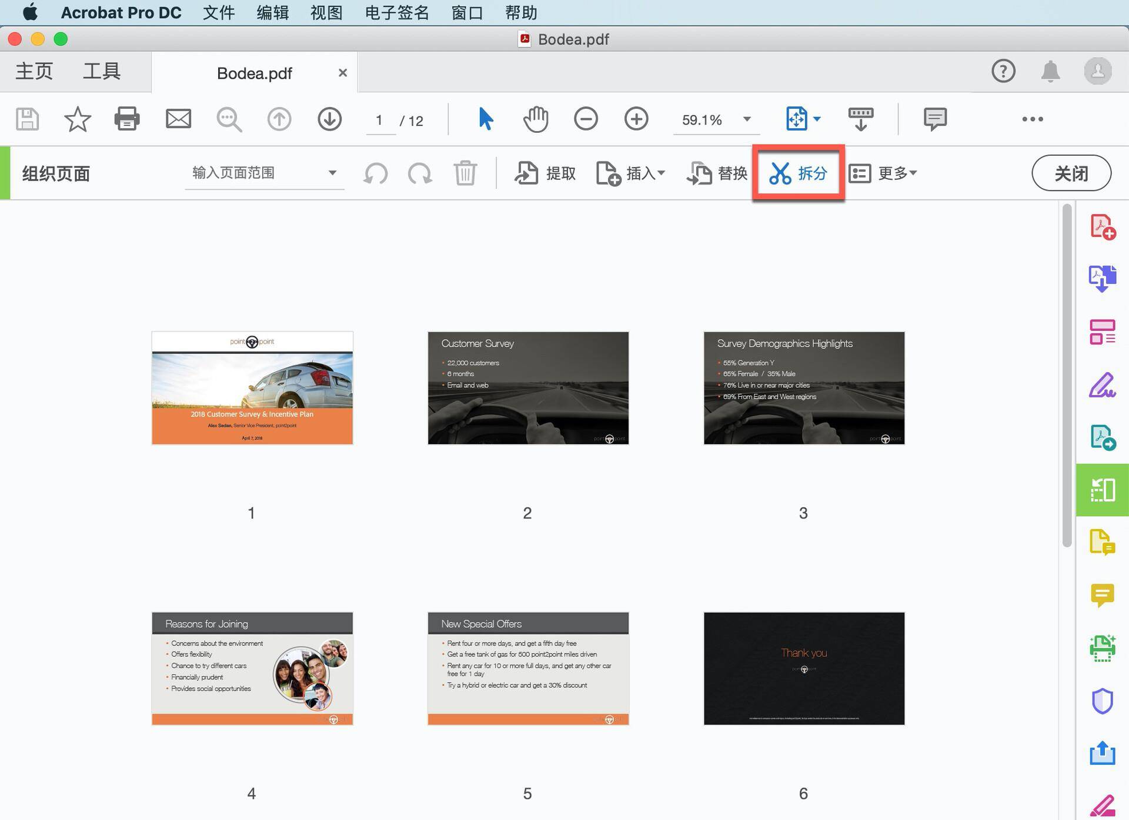Open the Replace pages tool (替换)
Image resolution: width=1129 pixels, height=820 pixels.
[x=716, y=173]
